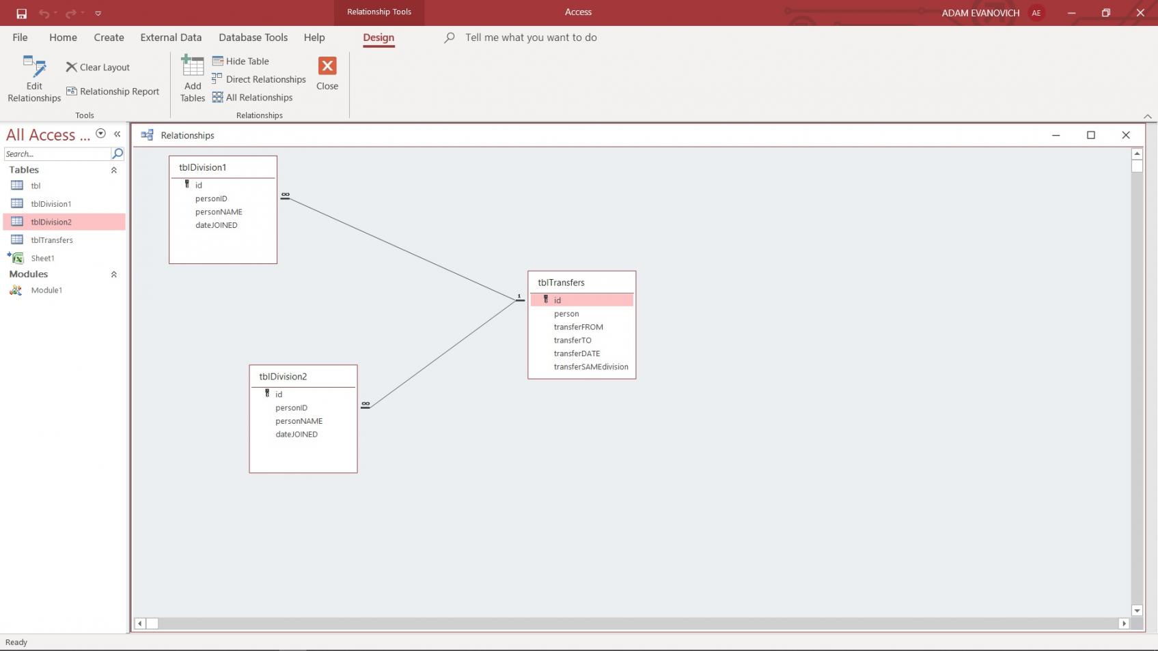1158x651 pixels.
Task: Click the Tell me what you want to do box
Action: coord(531,38)
